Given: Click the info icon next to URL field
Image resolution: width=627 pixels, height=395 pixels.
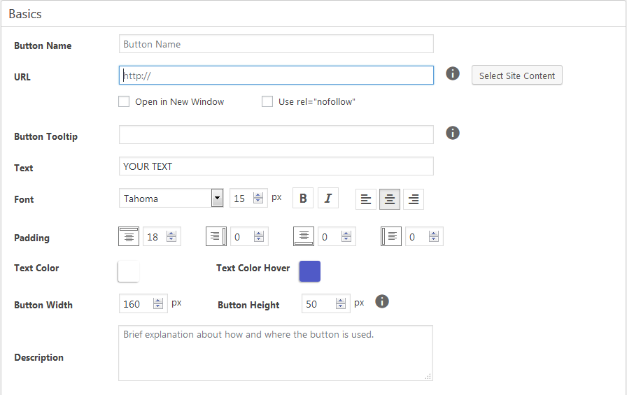Looking at the screenshot, I should tap(453, 73).
